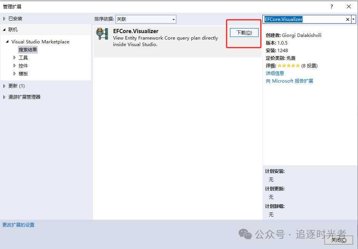
Task: Collapse the 联机 tree node
Action: (x=4, y=29)
